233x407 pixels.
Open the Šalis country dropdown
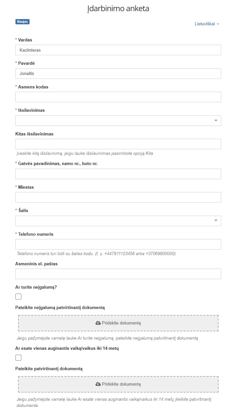[118, 221]
